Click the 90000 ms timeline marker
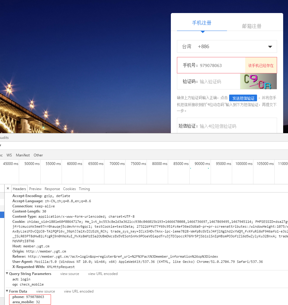 (x=202, y=164)
